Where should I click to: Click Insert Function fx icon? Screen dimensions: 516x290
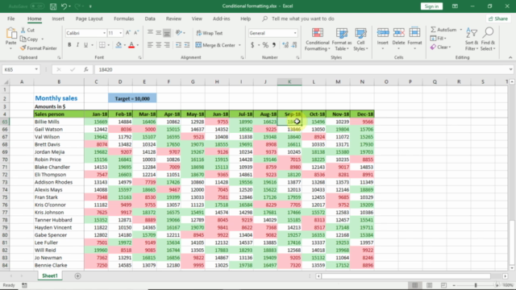pos(86,69)
